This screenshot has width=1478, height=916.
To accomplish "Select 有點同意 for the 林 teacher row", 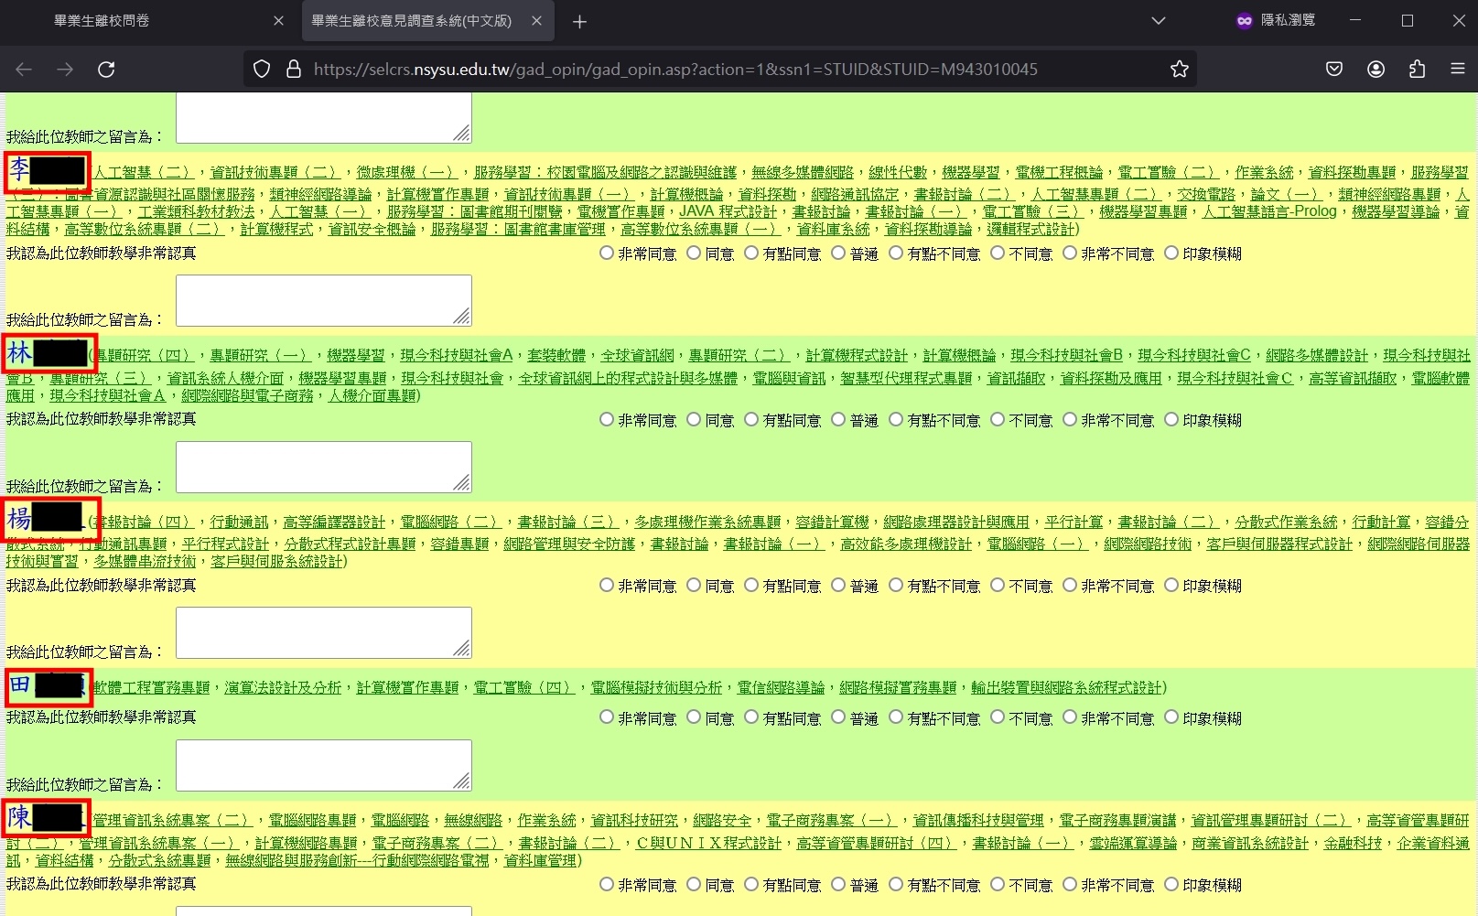I will point(751,420).
